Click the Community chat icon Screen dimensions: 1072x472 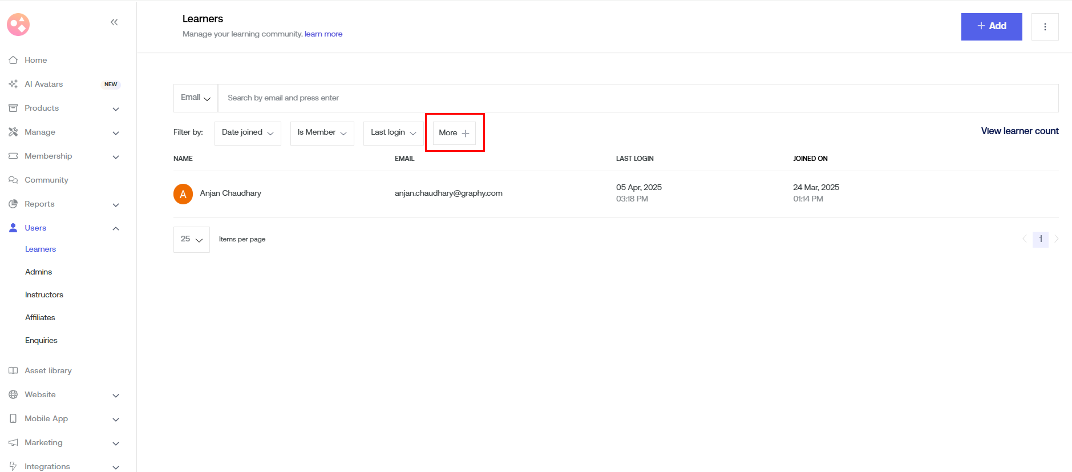pyautogui.click(x=13, y=180)
